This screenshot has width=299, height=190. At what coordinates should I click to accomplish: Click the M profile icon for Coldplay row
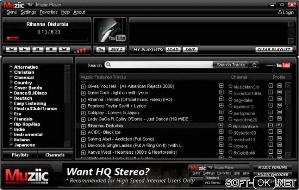point(279,112)
